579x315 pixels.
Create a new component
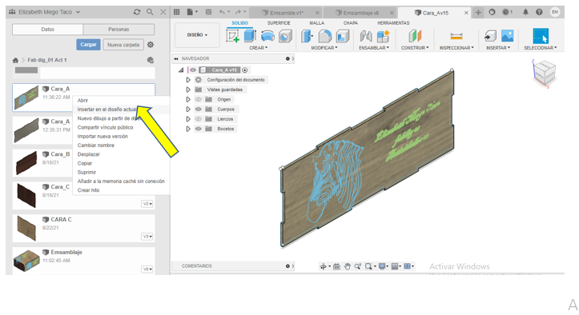[x=383, y=36]
